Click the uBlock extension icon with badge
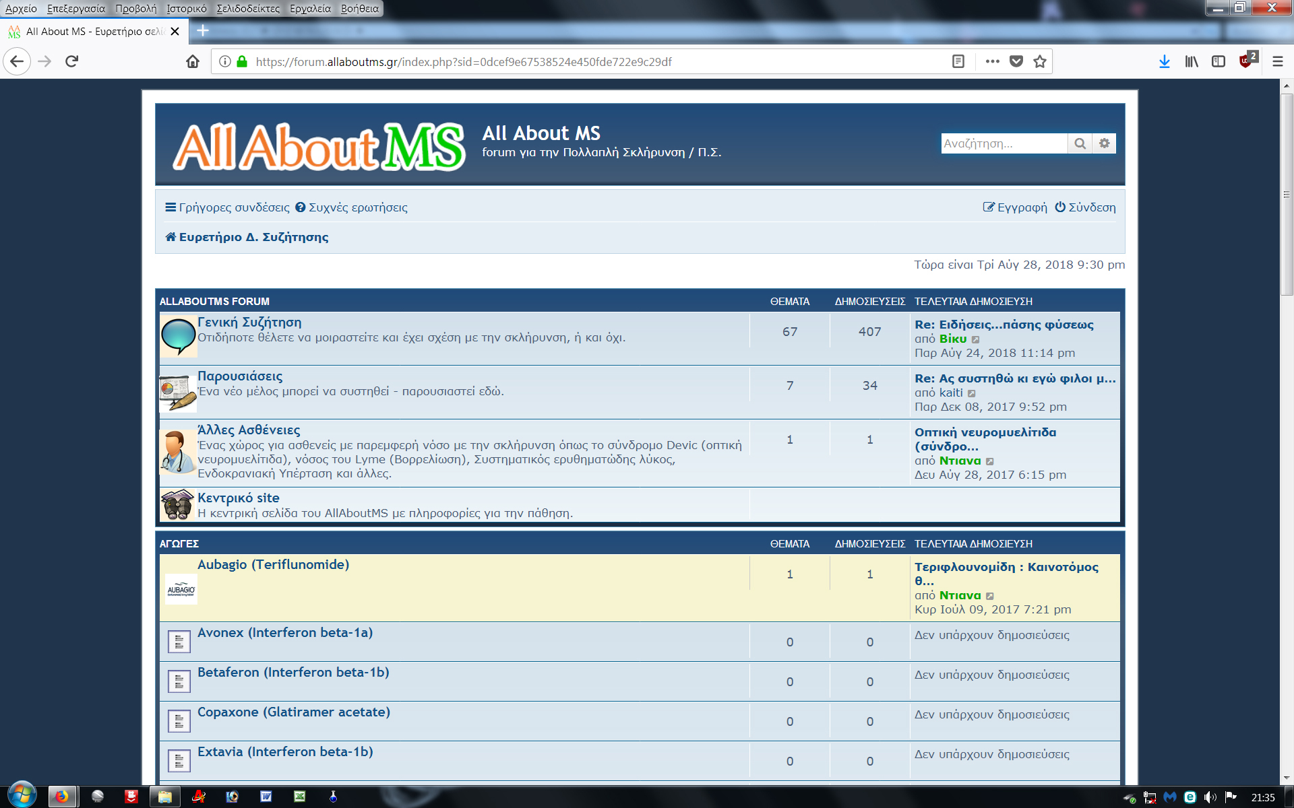Screen dimensions: 1294x808 coord(1247,61)
